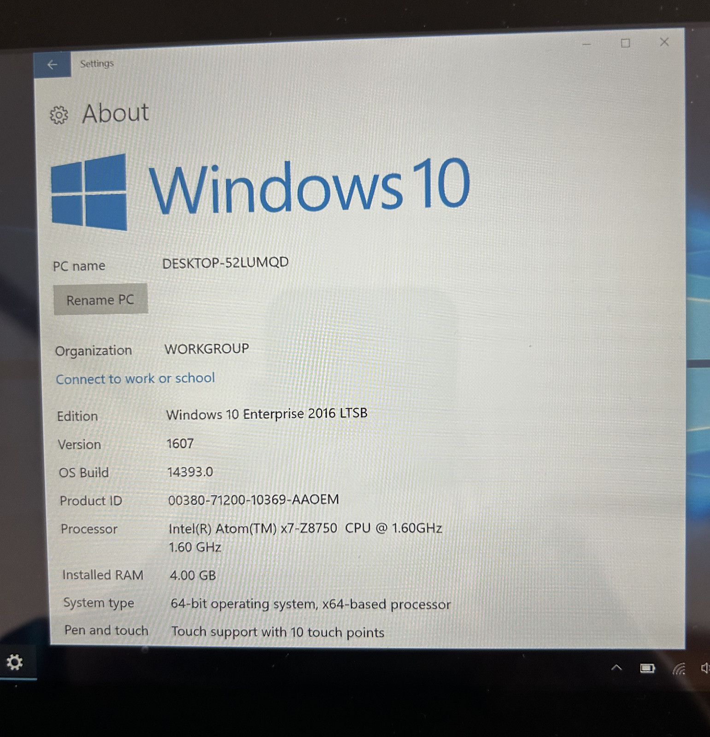Click the Rename PC button

tap(101, 299)
